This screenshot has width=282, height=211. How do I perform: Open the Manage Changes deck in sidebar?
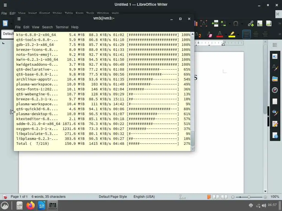pos(275,124)
